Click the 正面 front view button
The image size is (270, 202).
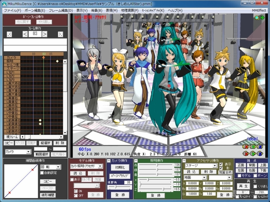(x=241, y=165)
